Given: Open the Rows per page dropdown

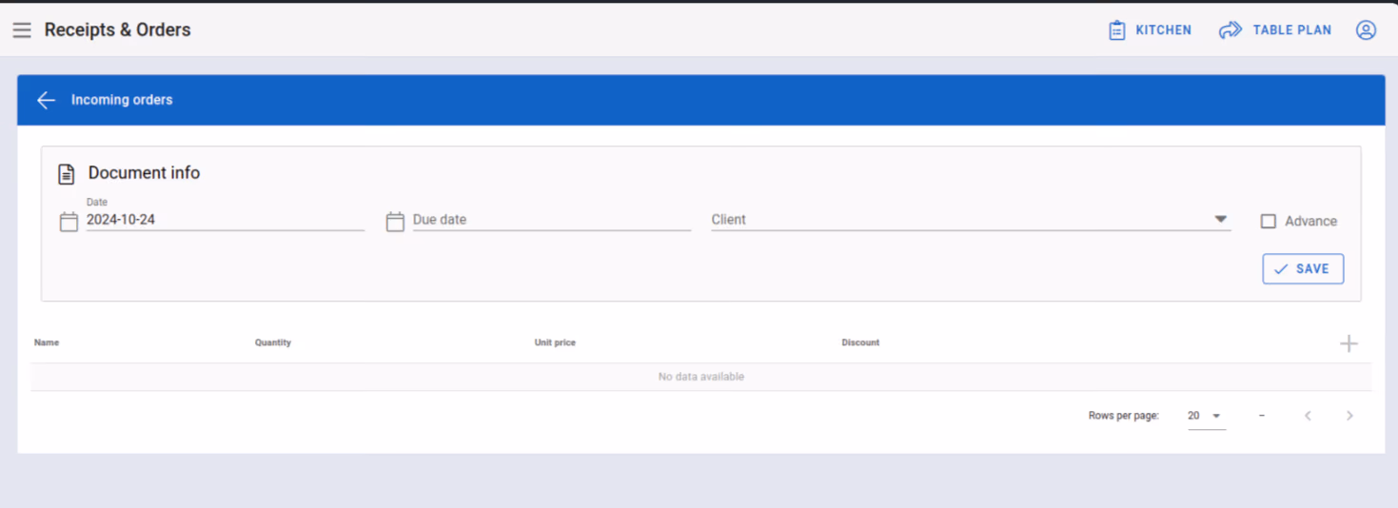Looking at the screenshot, I should (x=1206, y=416).
